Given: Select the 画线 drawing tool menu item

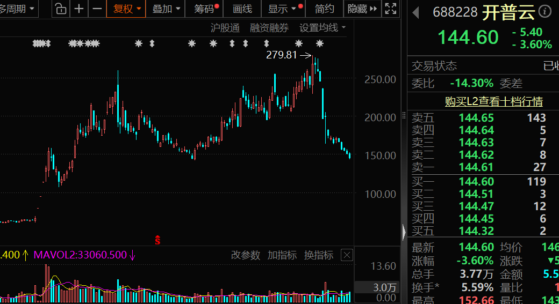Looking at the screenshot, I should tap(242, 9).
